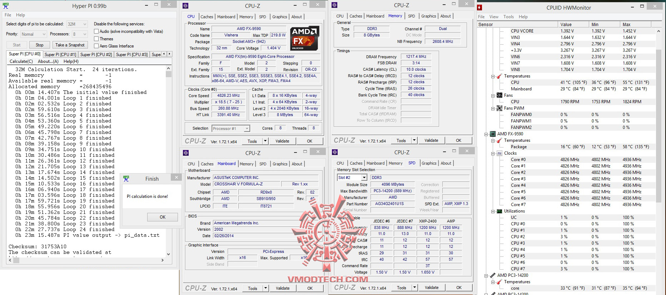Click the CPU-Z title icon of the Memory Timings window
666x295 pixels.
click(x=334, y=5)
